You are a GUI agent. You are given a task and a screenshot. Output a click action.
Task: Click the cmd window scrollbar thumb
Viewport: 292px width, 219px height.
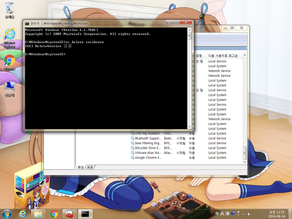pos(189,36)
